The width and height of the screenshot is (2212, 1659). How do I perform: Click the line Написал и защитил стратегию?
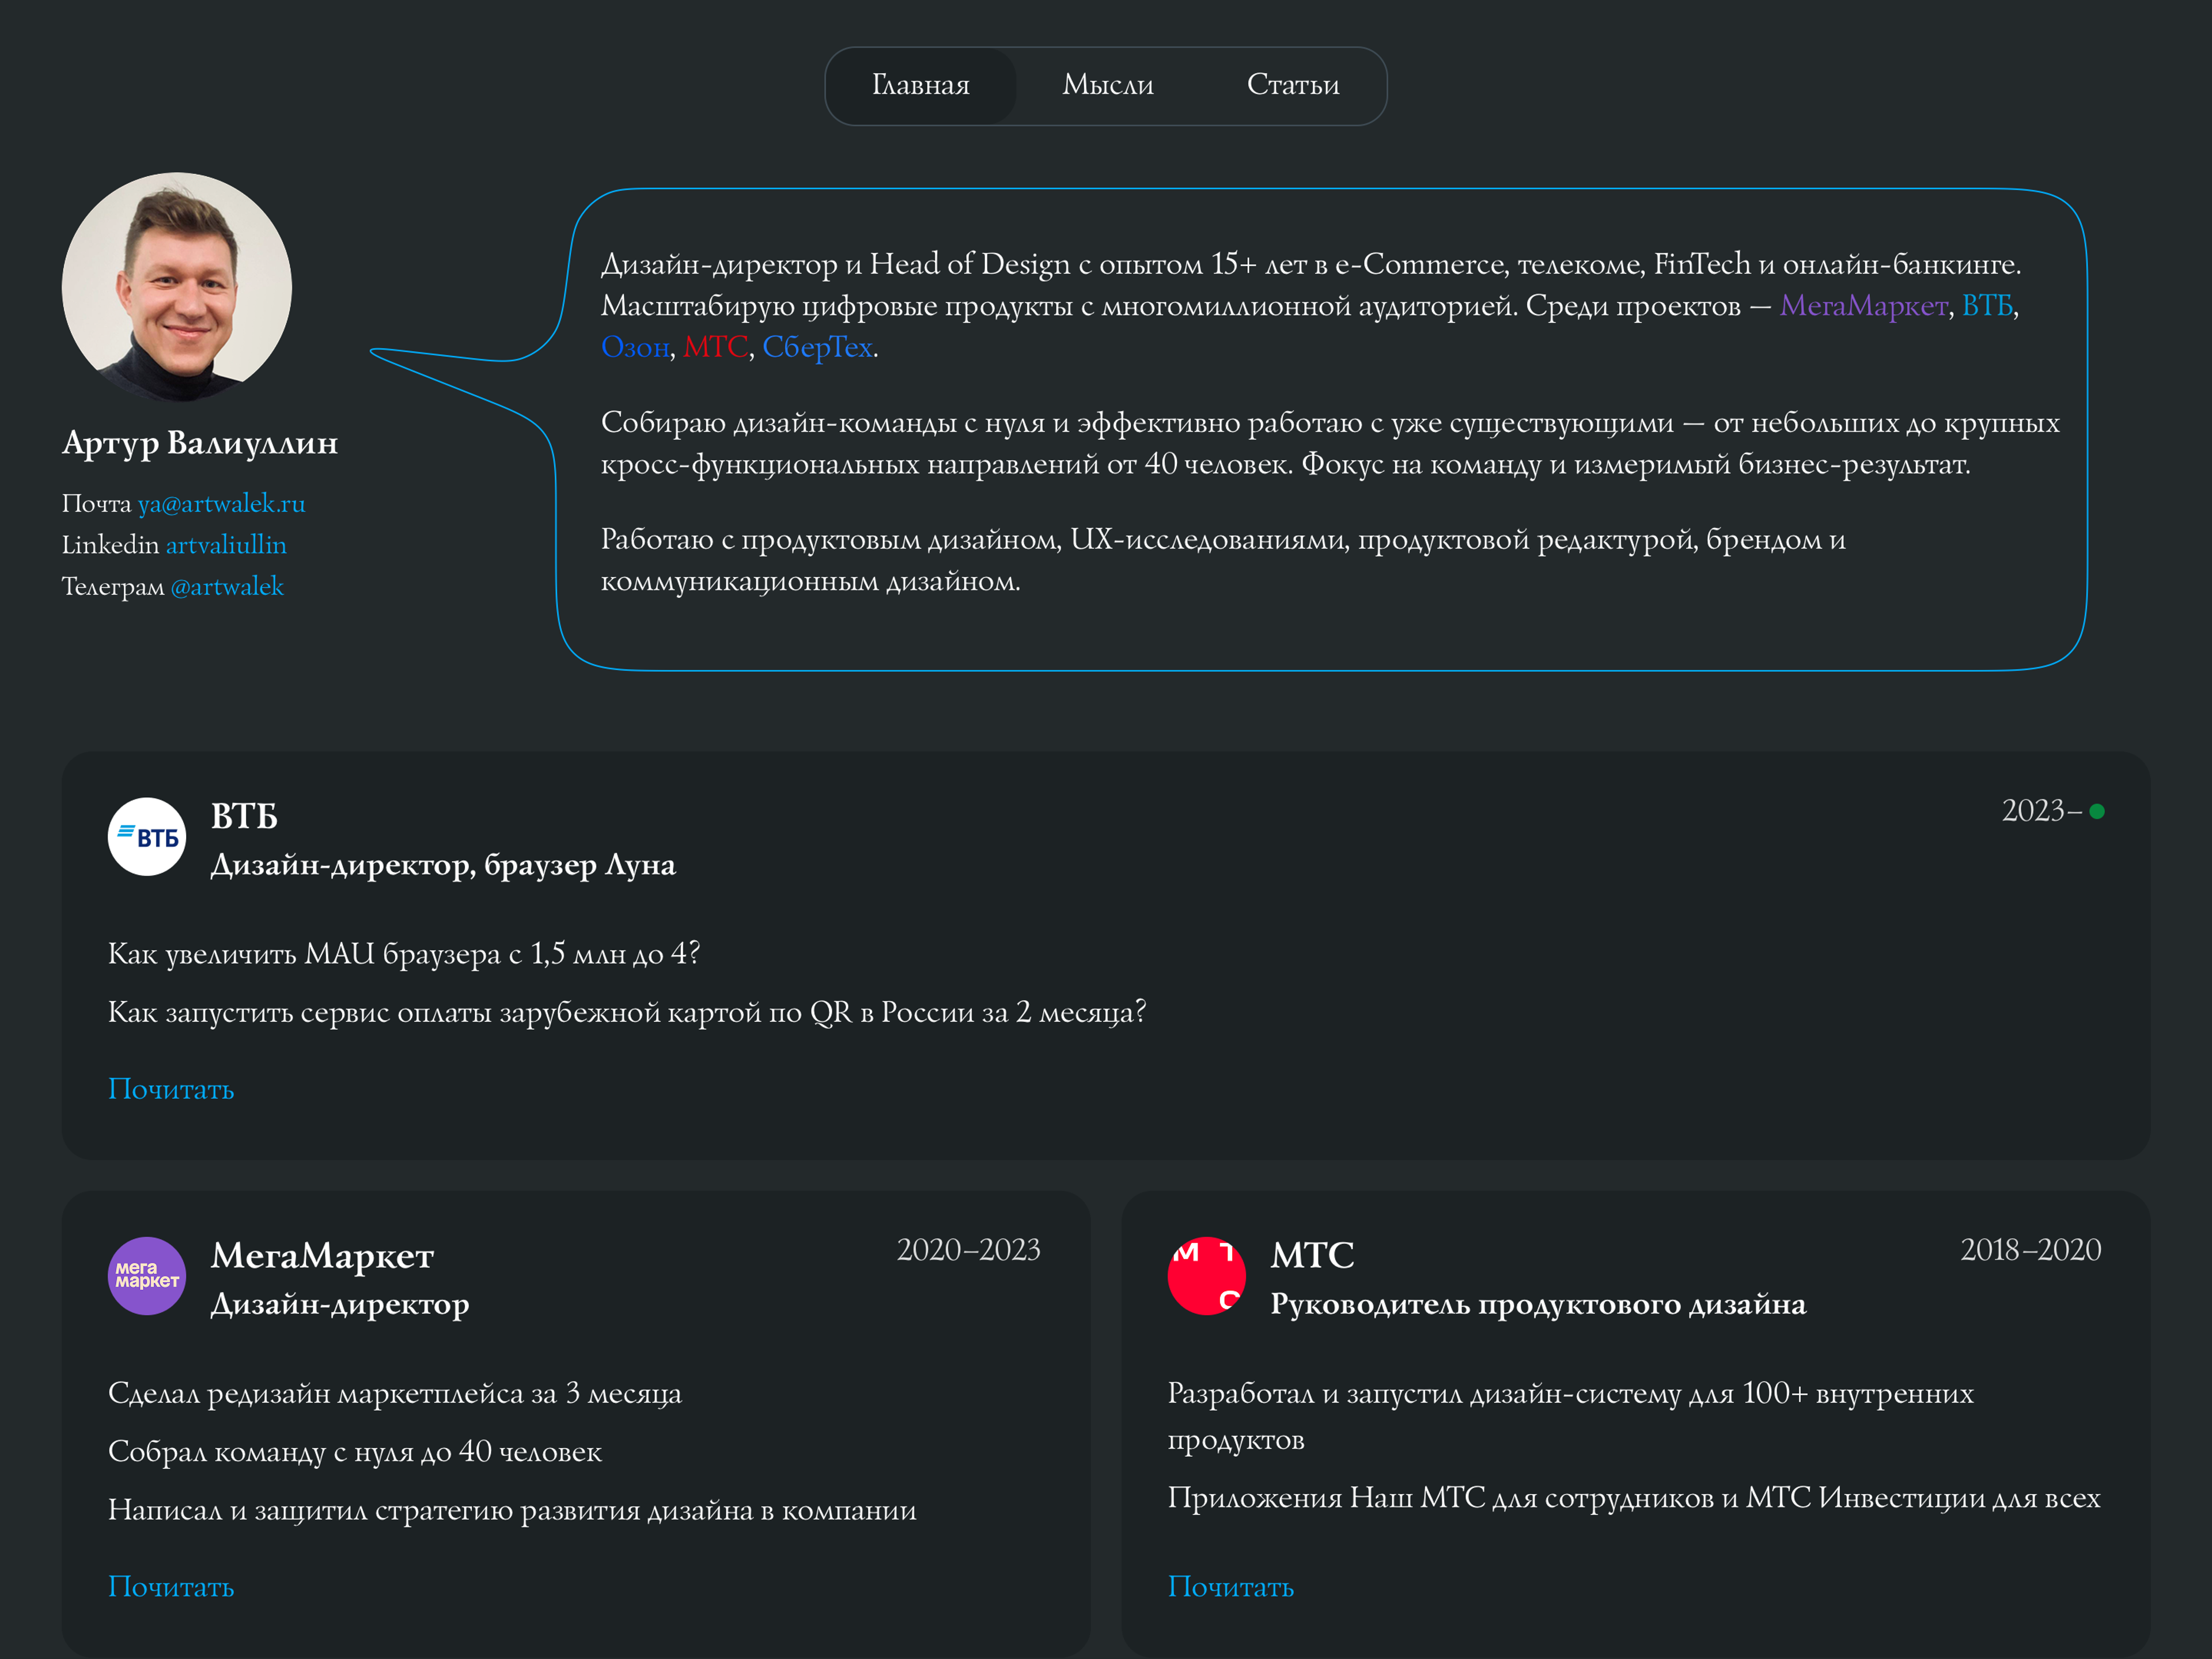512,1510
